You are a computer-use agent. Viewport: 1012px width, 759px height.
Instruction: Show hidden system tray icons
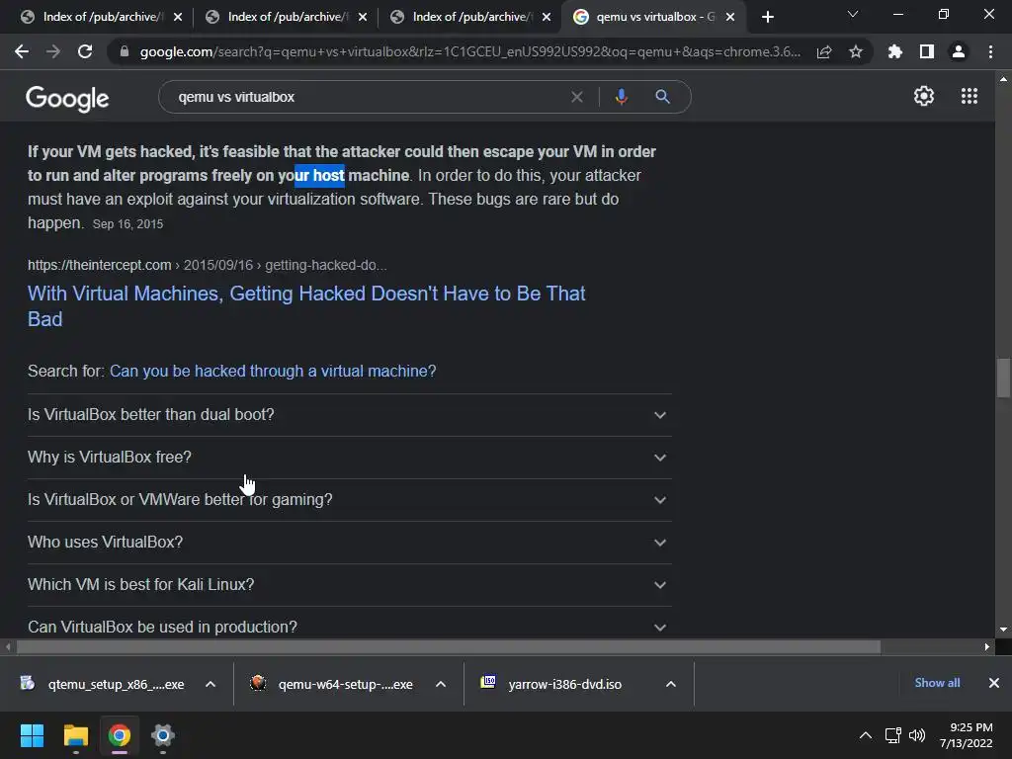[866, 735]
